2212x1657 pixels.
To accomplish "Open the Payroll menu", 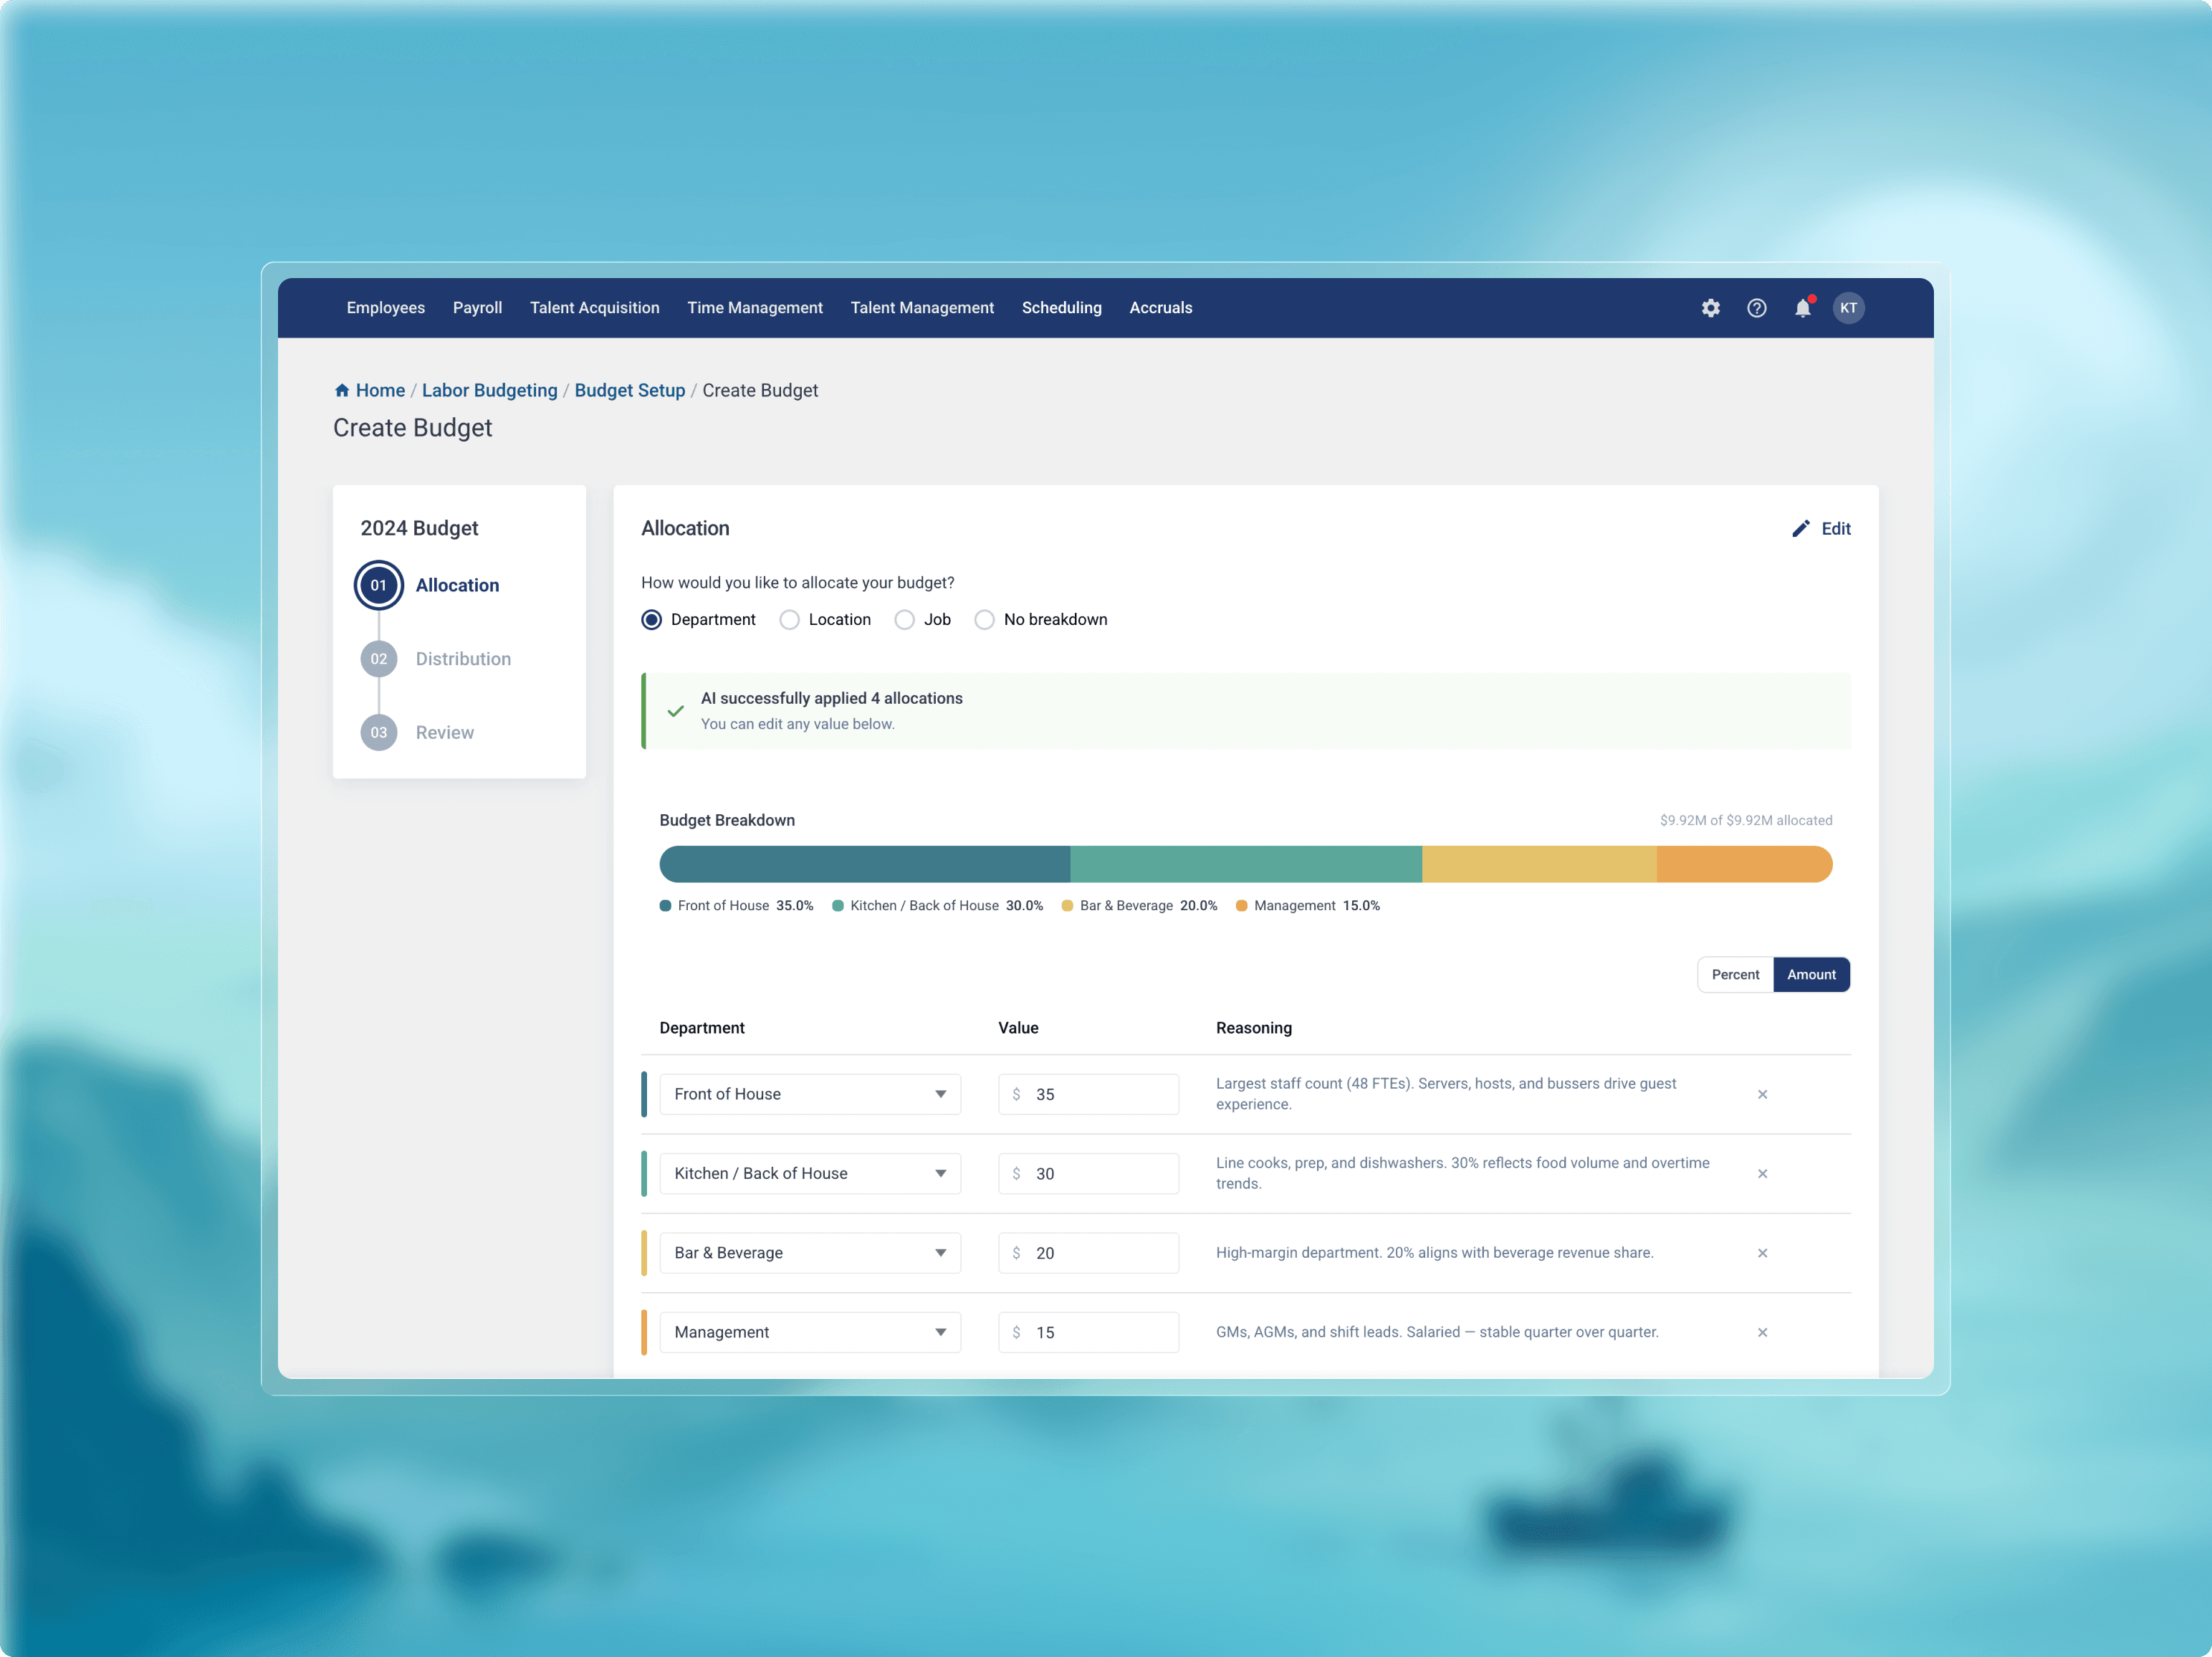I will (477, 308).
